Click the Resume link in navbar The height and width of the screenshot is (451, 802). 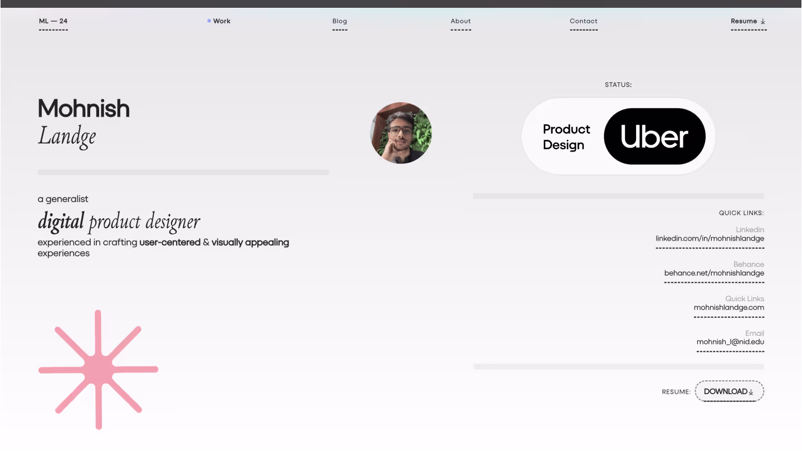(744, 21)
